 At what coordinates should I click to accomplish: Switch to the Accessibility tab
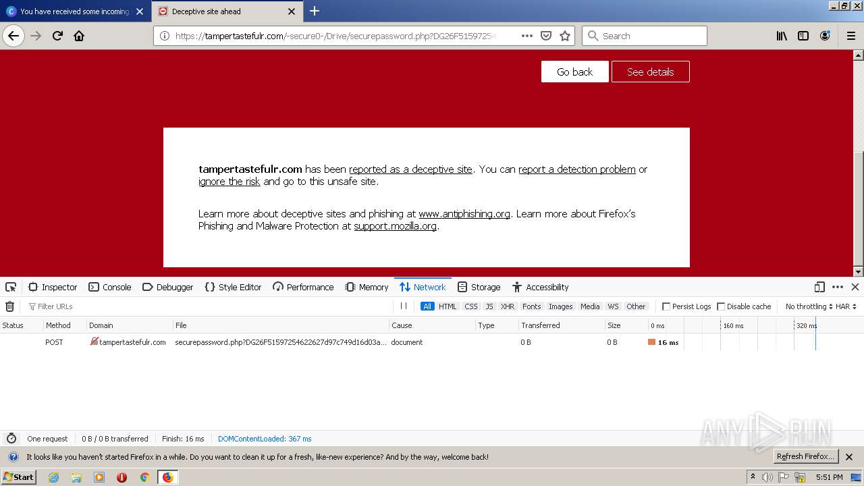[x=540, y=287]
